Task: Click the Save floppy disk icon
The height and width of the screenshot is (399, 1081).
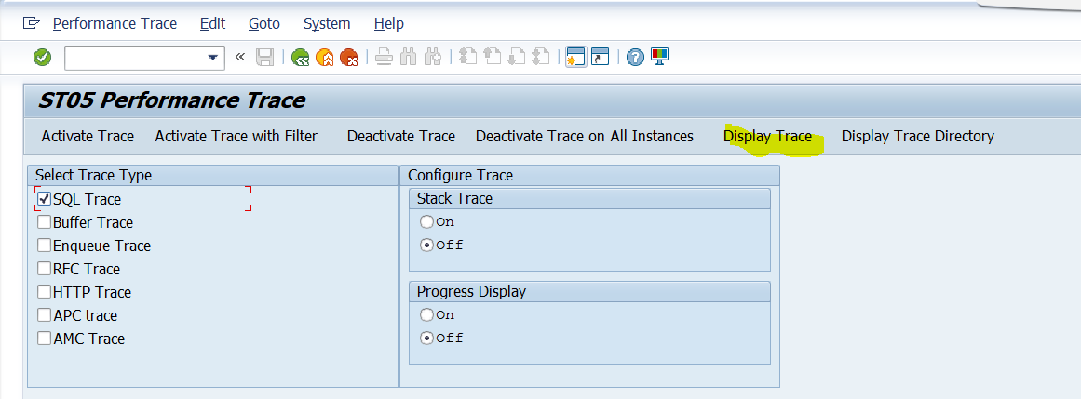Action: 265,58
